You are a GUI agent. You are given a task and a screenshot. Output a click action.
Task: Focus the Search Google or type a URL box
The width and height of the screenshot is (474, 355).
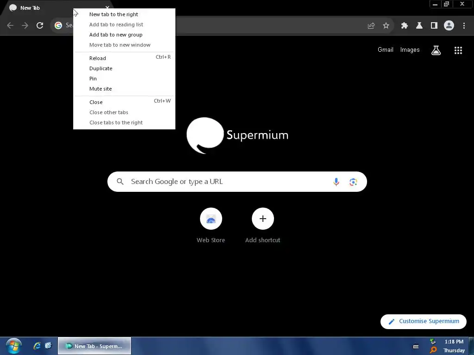pyautogui.click(x=237, y=181)
